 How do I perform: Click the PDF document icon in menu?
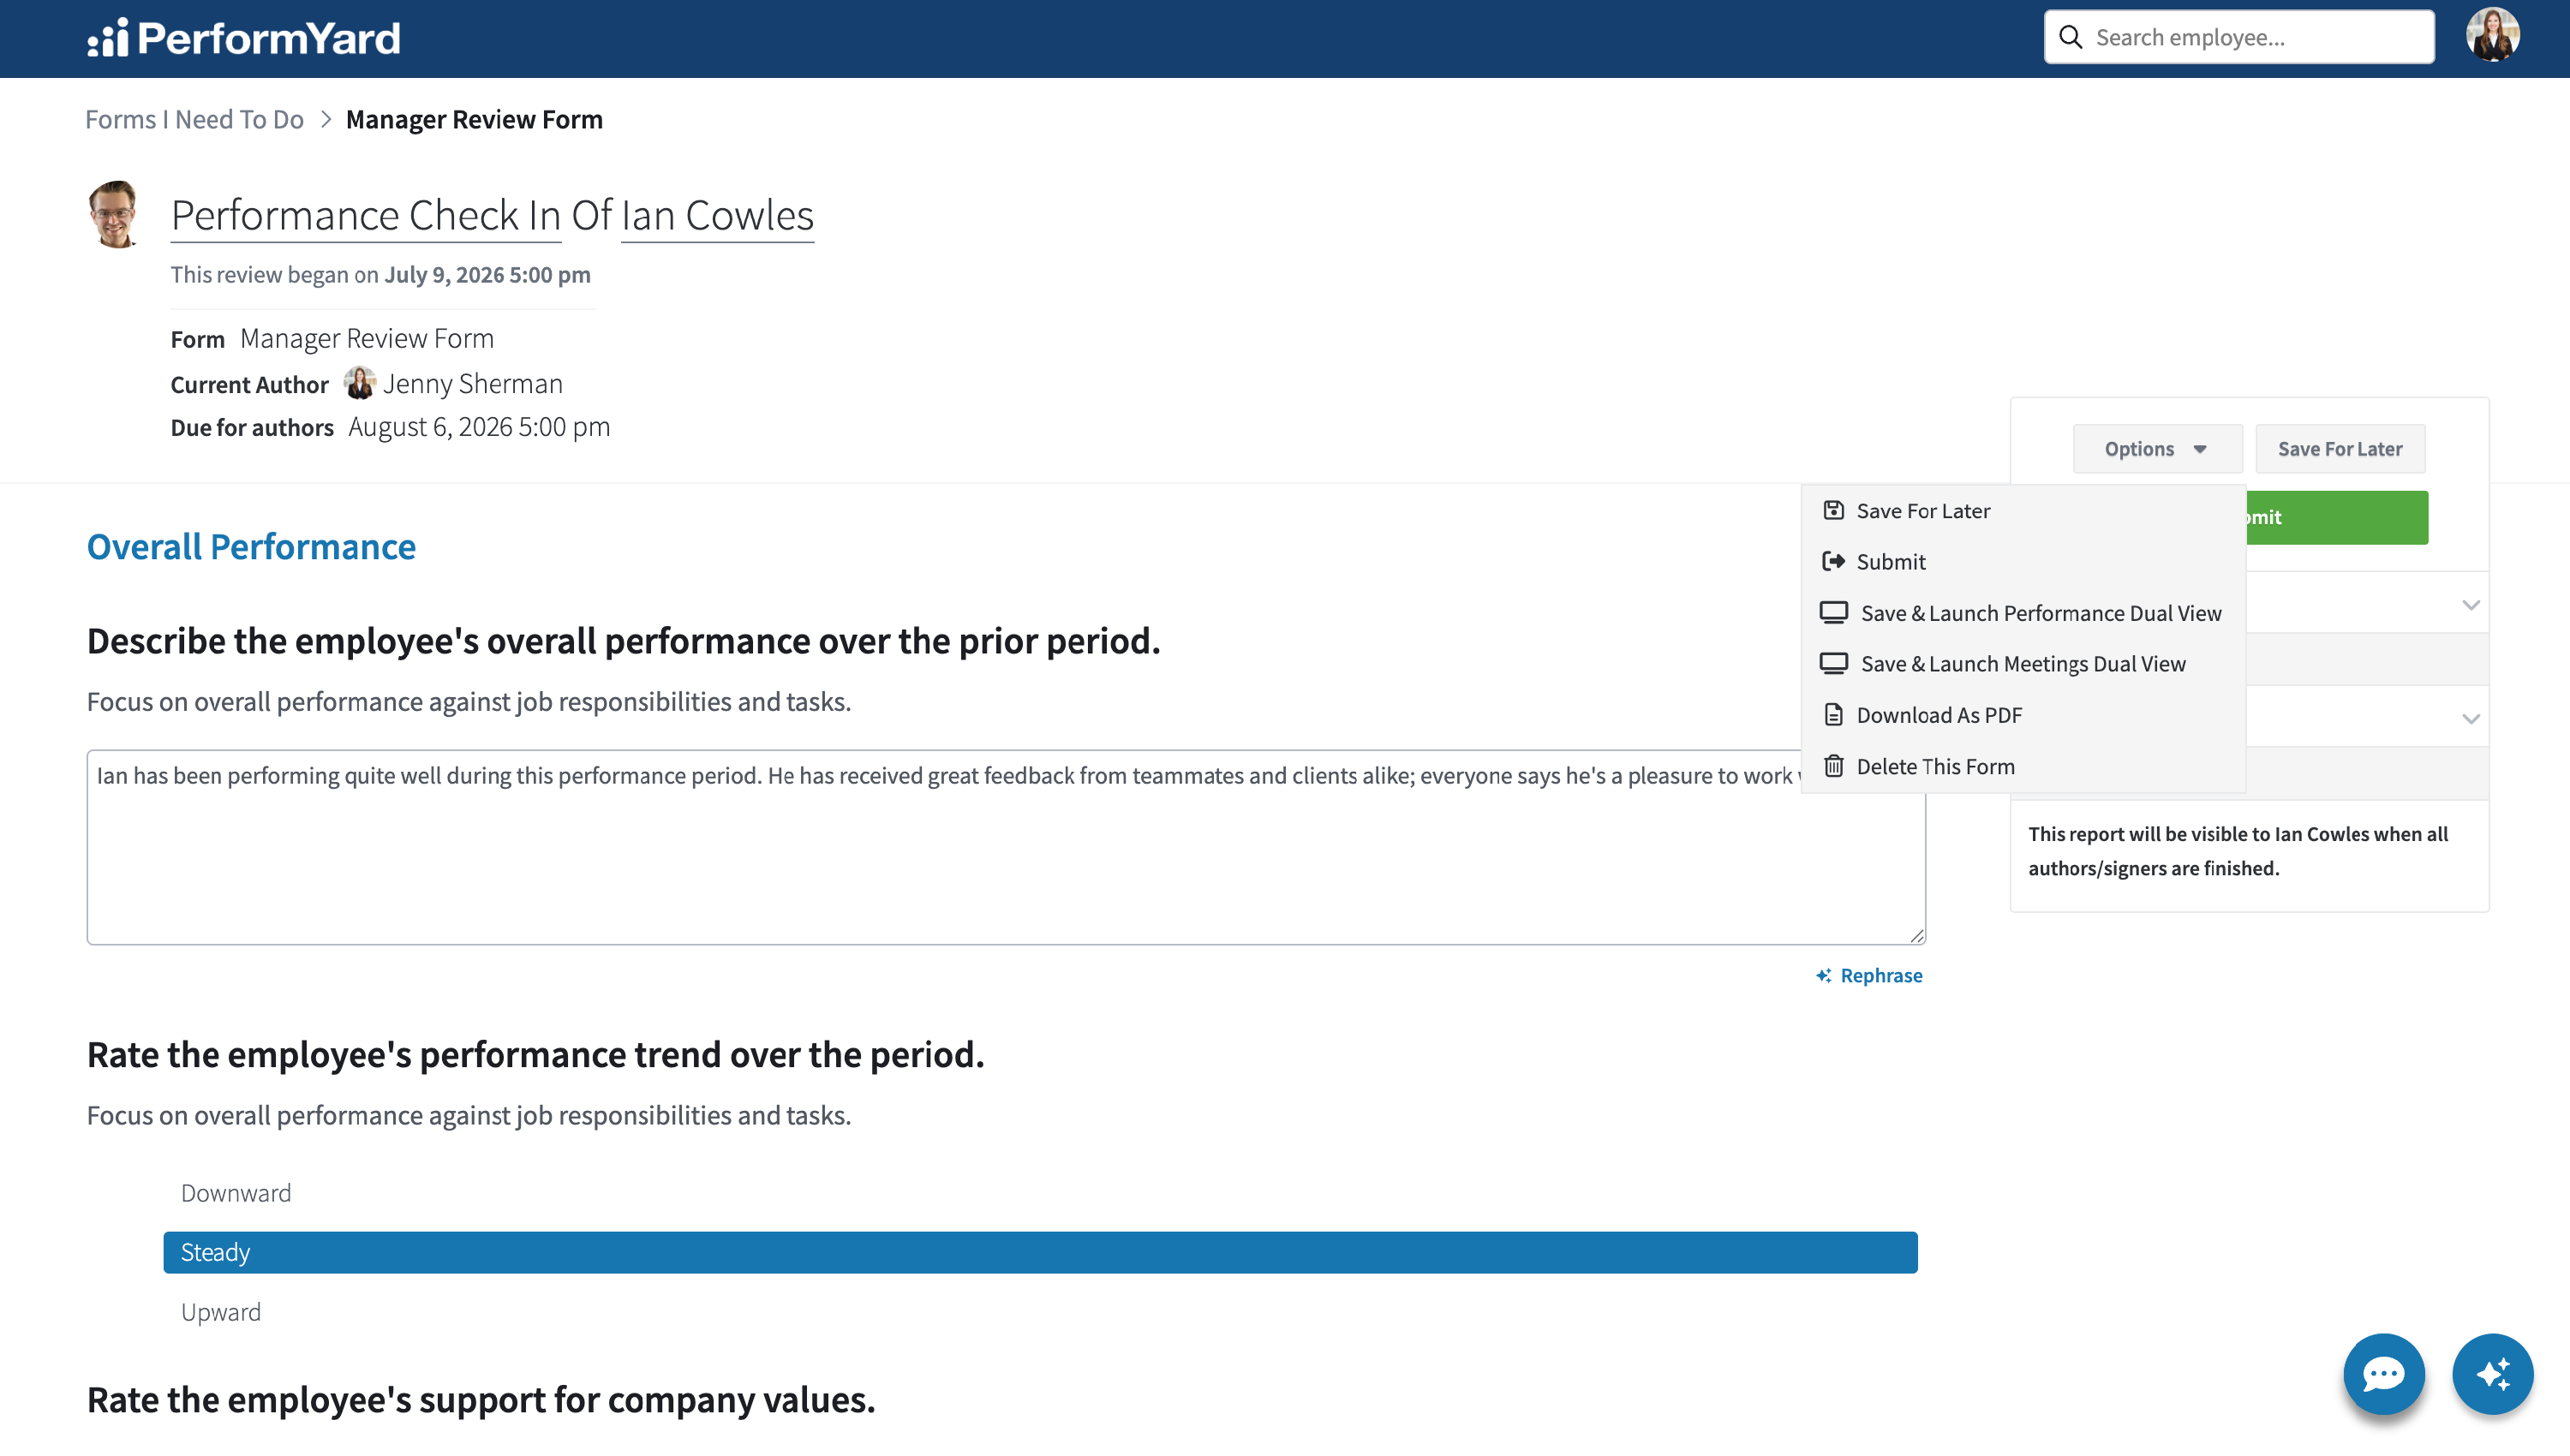click(x=1833, y=715)
